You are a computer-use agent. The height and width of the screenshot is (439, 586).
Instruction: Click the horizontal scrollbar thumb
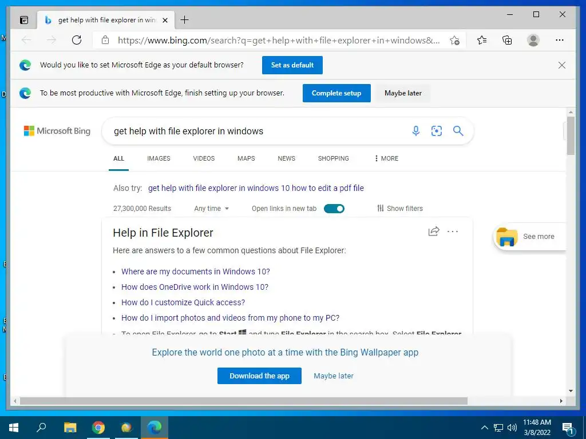(x=244, y=401)
